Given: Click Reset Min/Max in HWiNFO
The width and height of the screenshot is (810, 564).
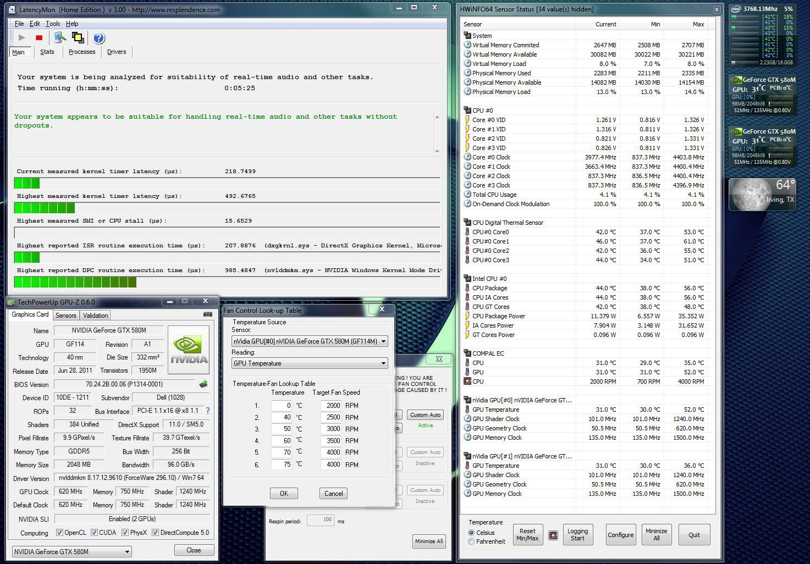Looking at the screenshot, I should 527,535.
